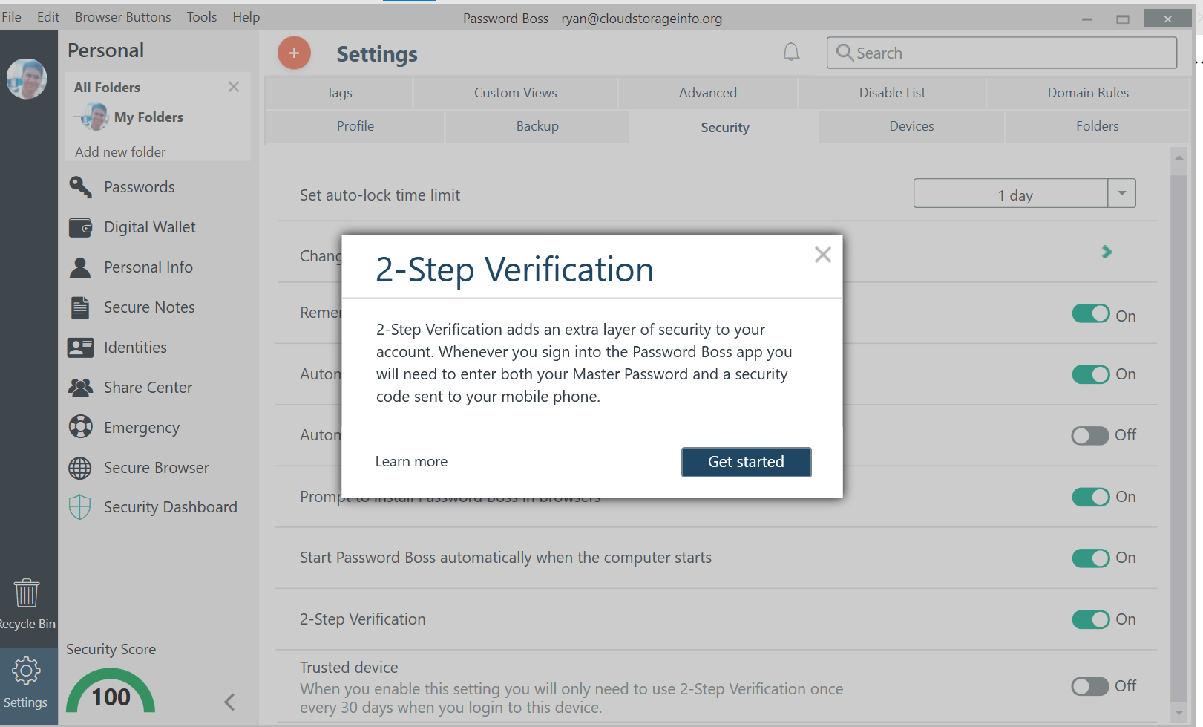Open the auto-lock time limit dropdown

click(x=1121, y=193)
